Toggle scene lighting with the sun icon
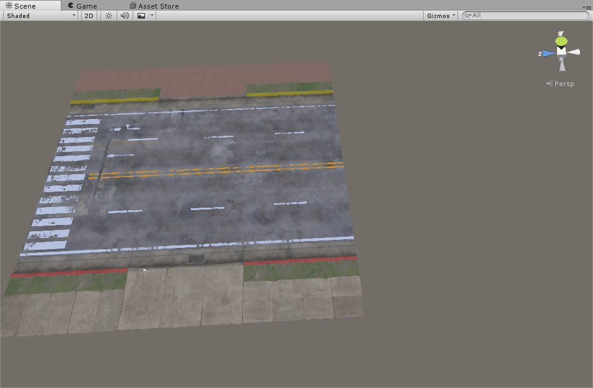The width and height of the screenshot is (593, 388). [107, 15]
